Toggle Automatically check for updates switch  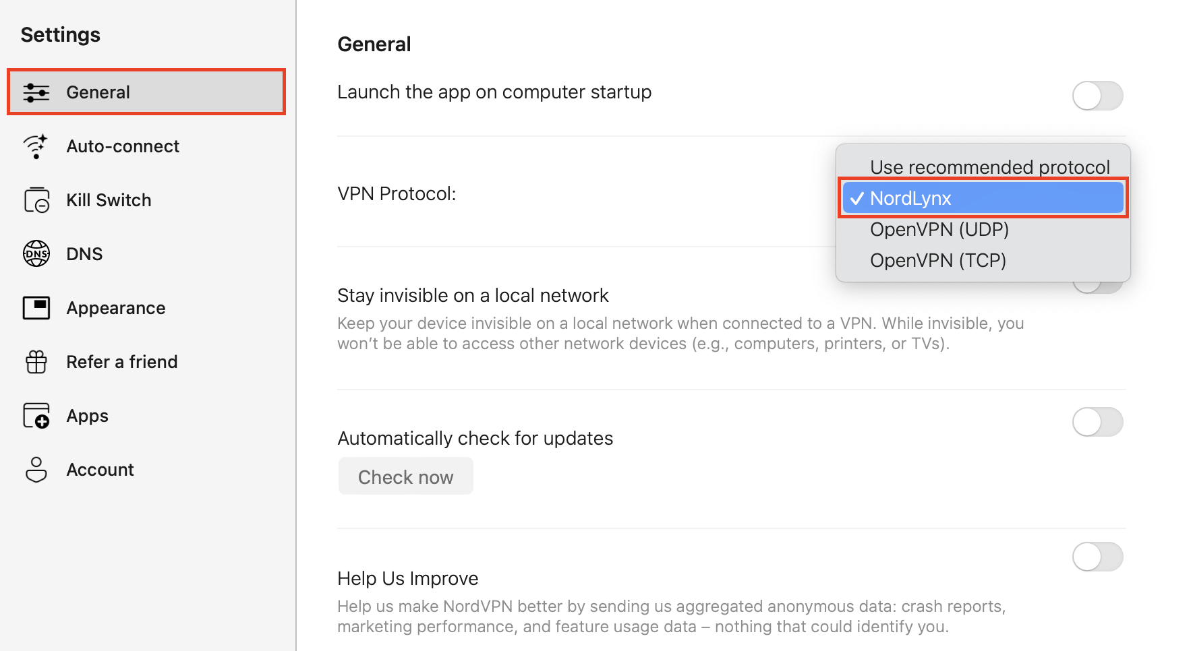coord(1097,423)
